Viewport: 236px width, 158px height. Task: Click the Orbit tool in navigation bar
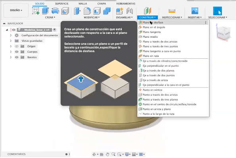tap(94, 154)
